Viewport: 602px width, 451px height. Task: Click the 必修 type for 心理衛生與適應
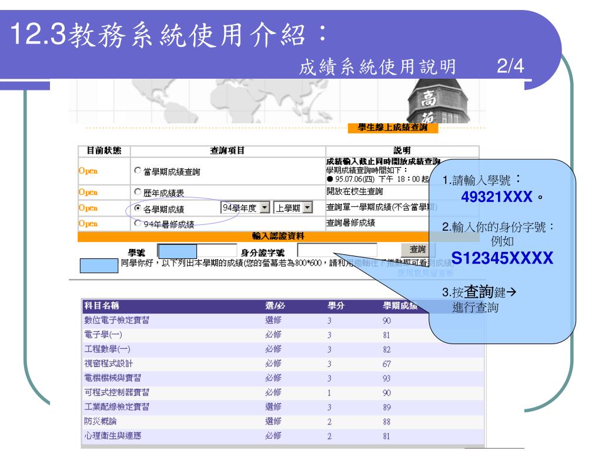[273, 436]
